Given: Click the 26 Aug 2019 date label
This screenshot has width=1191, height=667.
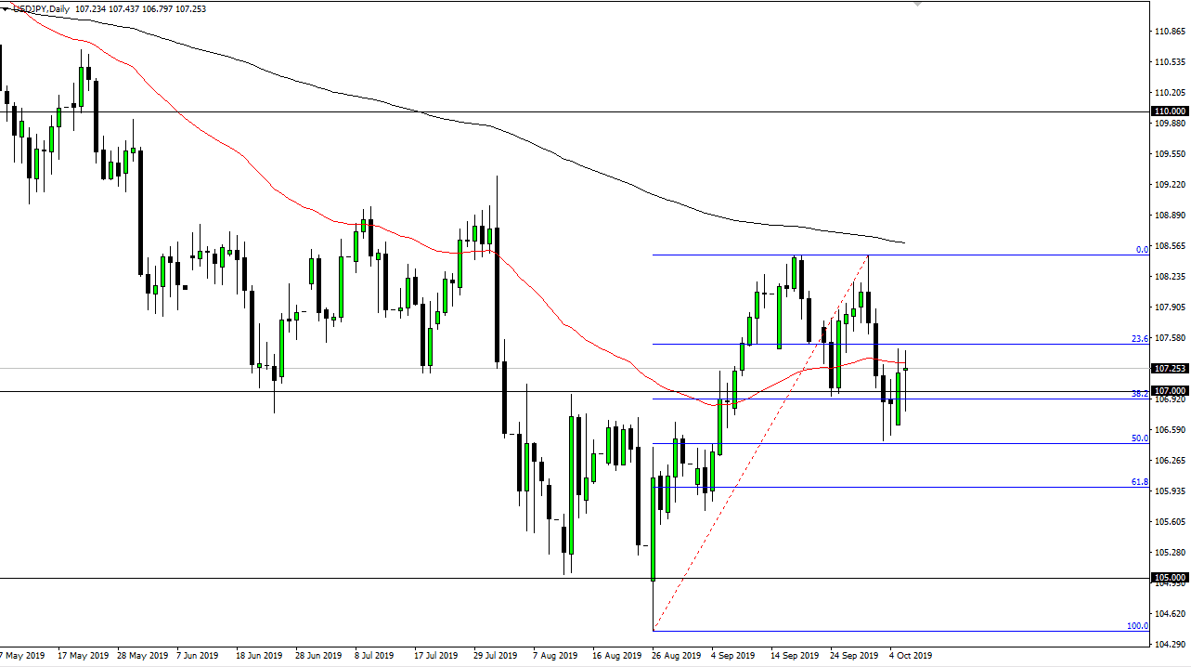Looking at the screenshot, I should tap(677, 656).
